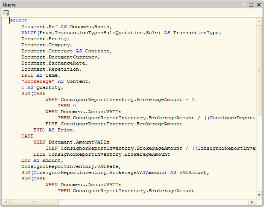The image size is (264, 207).
Task: Click the Quantity alias
Action: (49, 87)
